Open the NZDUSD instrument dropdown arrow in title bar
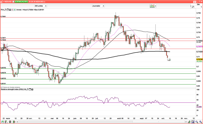203x124 pixels. [4, 2]
